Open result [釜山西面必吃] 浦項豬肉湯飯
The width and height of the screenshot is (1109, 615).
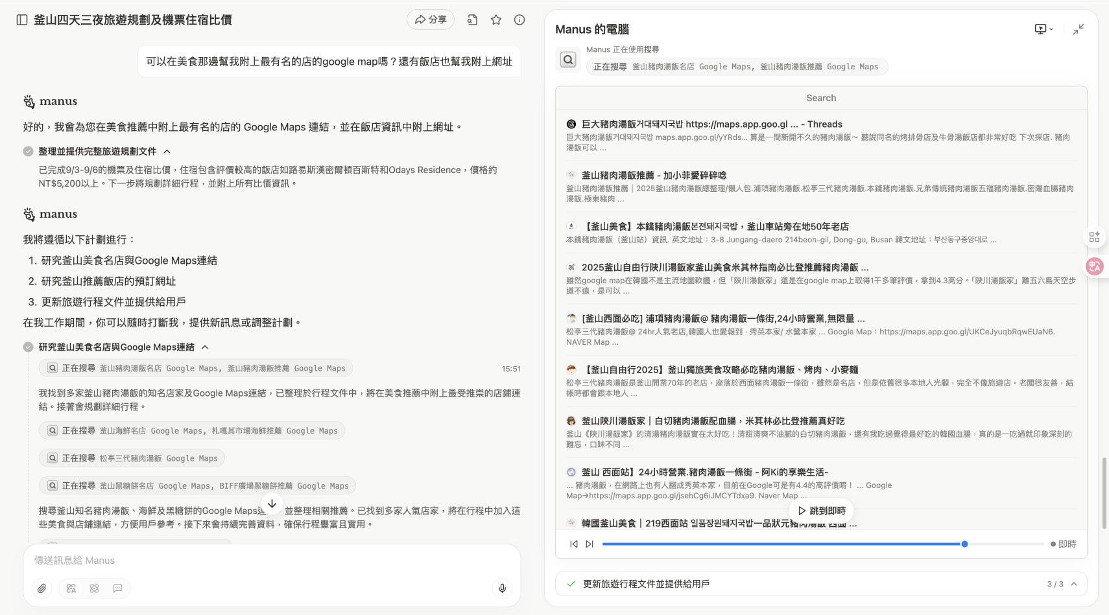click(x=723, y=319)
